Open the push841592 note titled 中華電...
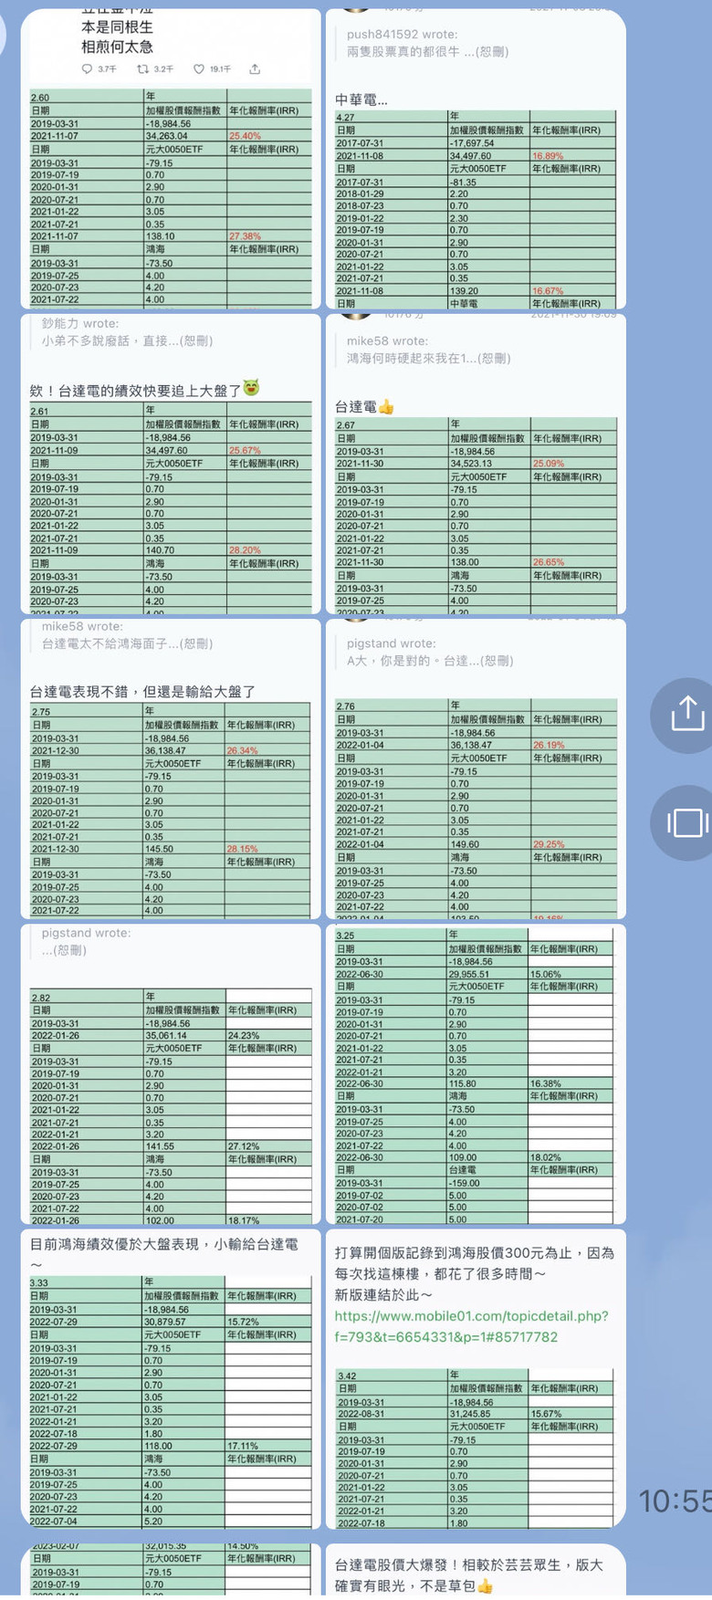The width and height of the screenshot is (712, 1600). click(x=476, y=159)
